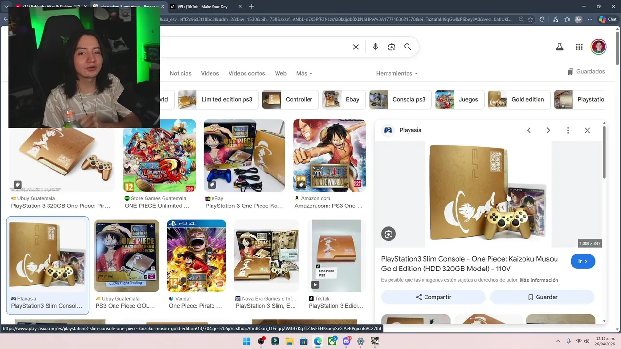Open Nova Era Games PlayStation 3 Slim thumbnail
The height and width of the screenshot is (349, 621).
[266, 256]
